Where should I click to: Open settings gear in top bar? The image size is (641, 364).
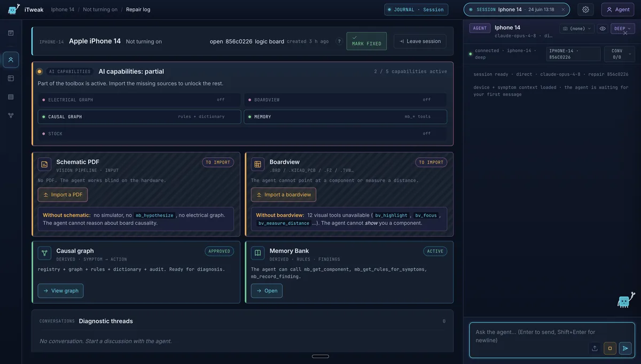click(585, 10)
